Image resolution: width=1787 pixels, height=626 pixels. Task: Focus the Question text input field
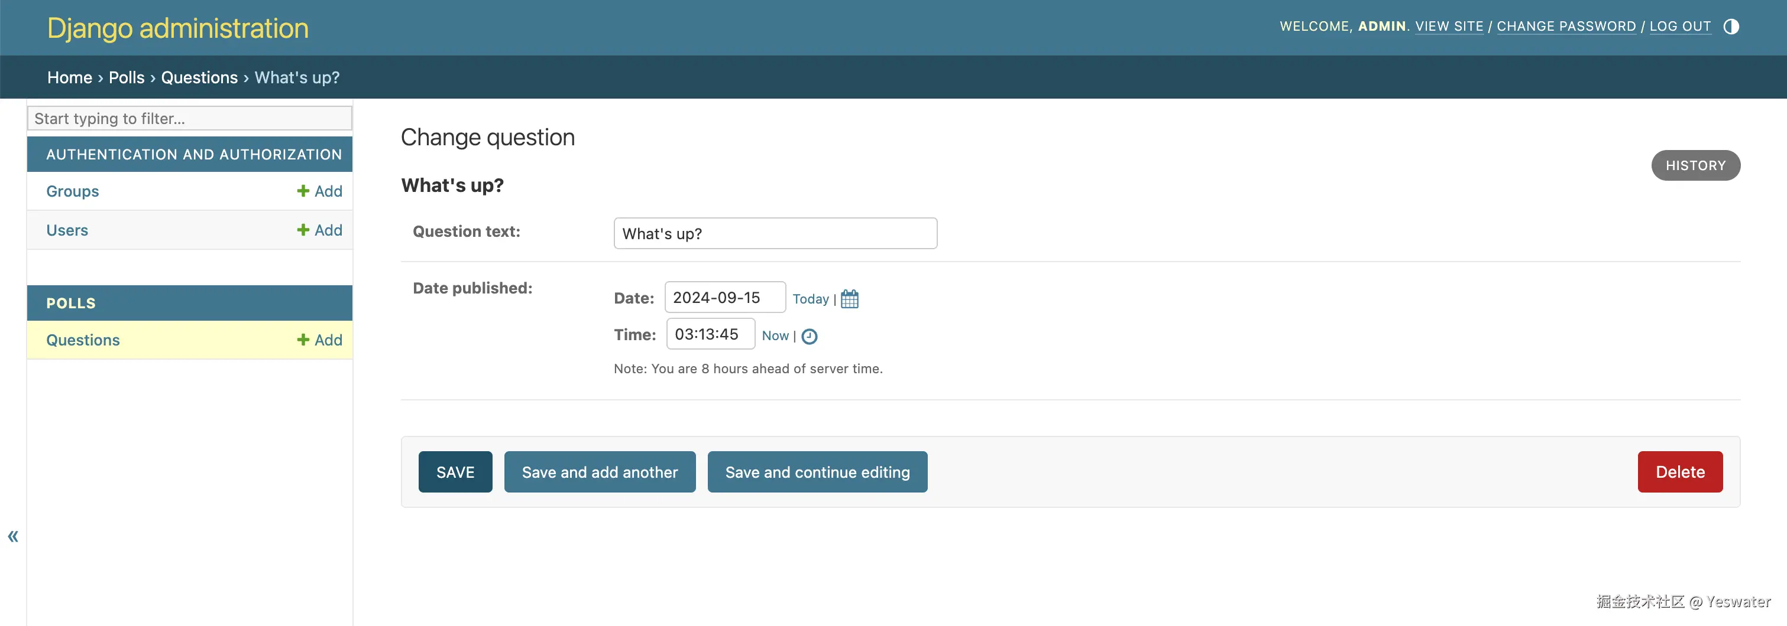pos(775,233)
